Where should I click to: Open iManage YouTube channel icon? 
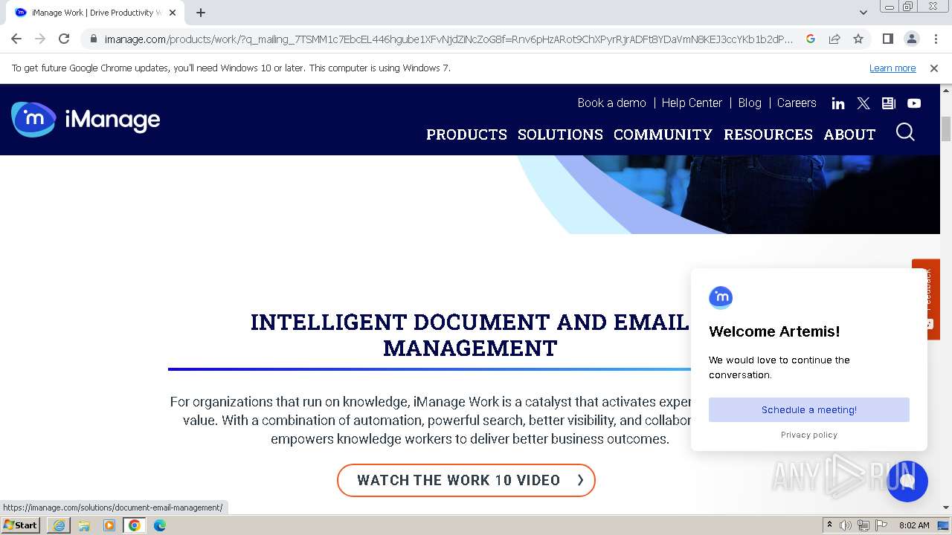click(x=914, y=103)
